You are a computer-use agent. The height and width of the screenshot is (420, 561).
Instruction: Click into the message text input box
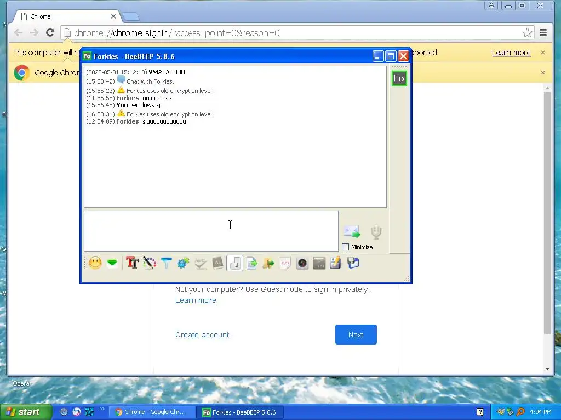(211, 231)
